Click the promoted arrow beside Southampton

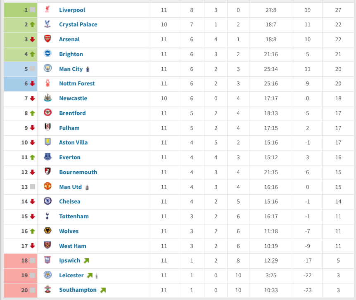coord(103,290)
